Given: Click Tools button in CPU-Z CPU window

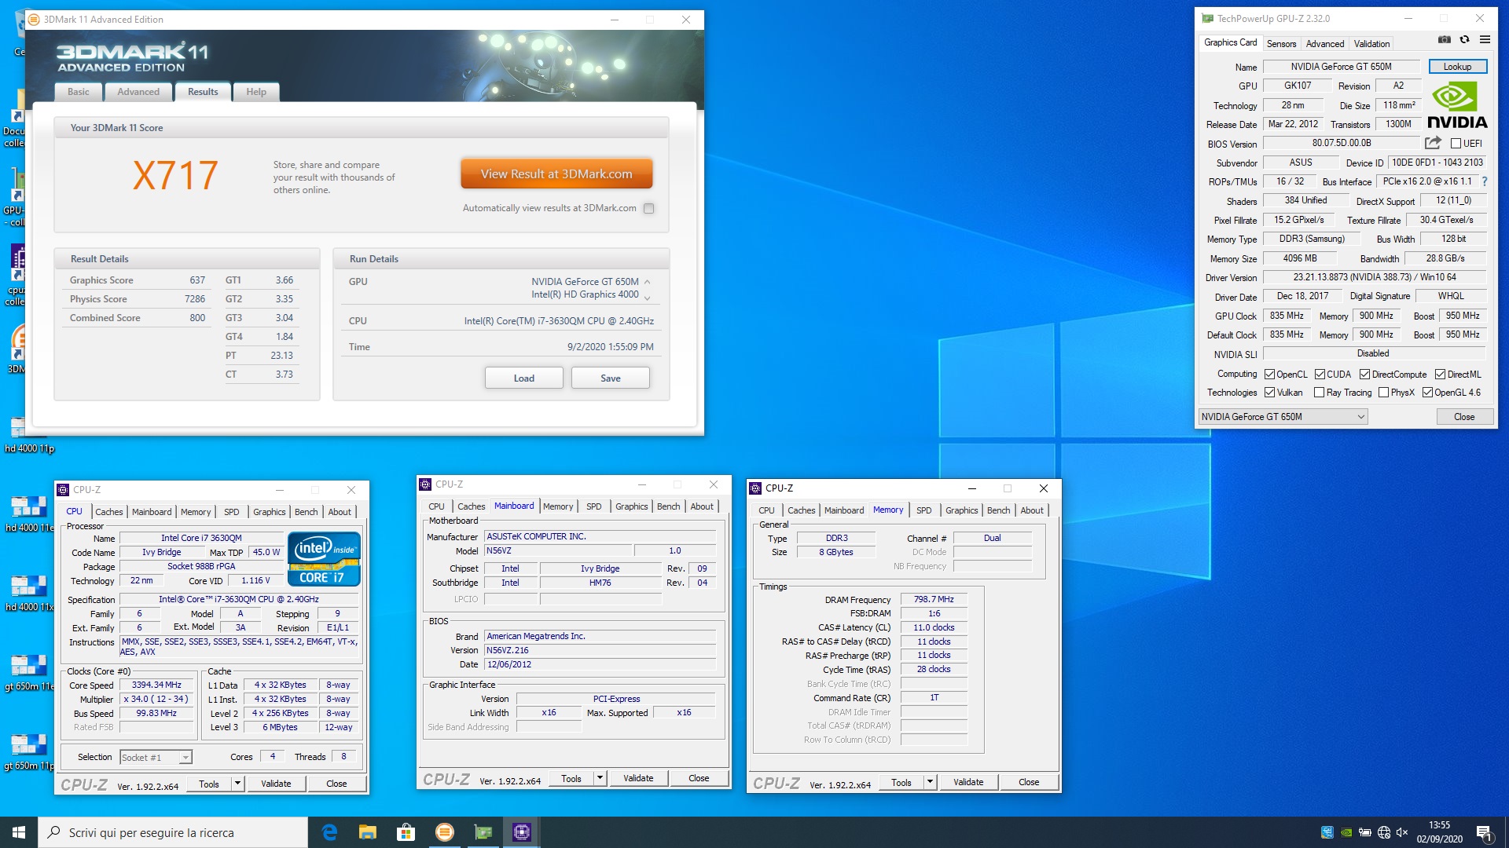Looking at the screenshot, I should click(x=209, y=784).
